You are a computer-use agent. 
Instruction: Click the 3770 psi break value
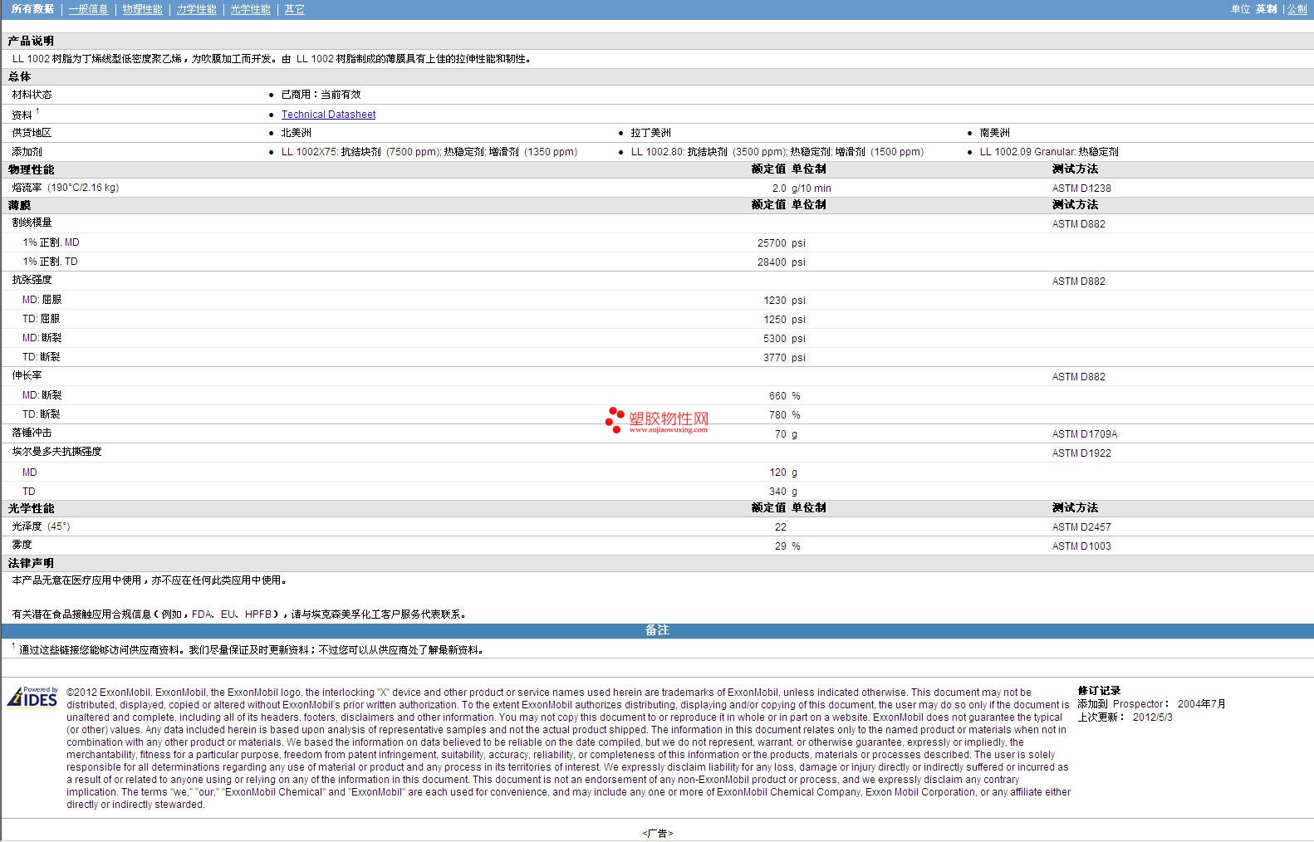[x=784, y=358]
